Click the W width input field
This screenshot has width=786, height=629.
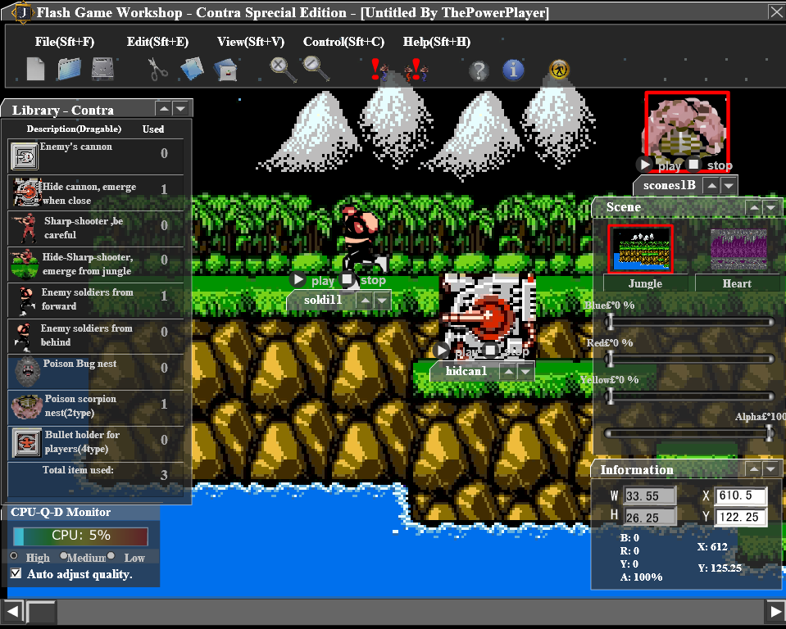pos(650,496)
